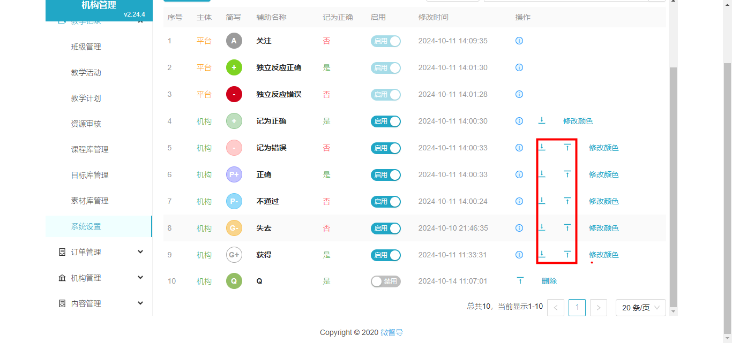Click 修改颜色 for 不通过
This screenshot has height=343, width=732.
[603, 201]
